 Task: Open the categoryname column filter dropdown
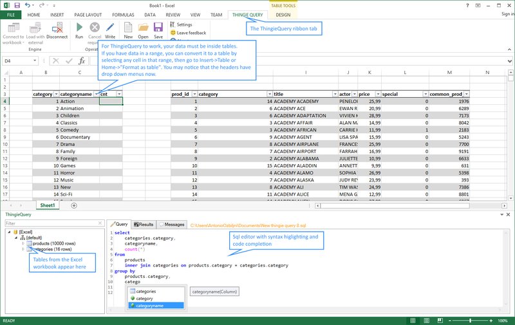(x=96, y=94)
